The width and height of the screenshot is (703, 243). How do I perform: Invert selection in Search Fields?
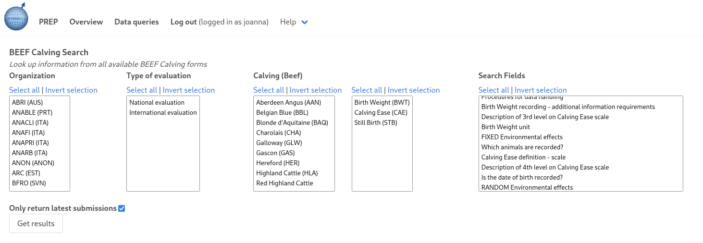pos(541,90)
